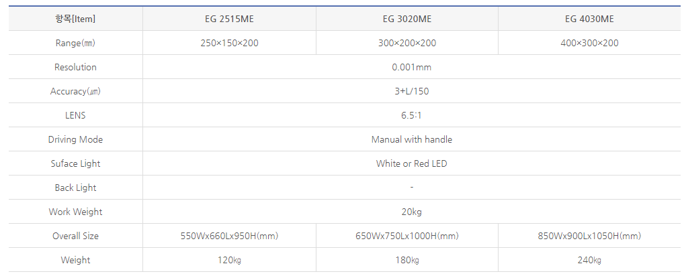
Task: Select the 6.5:1 lens value
Action: point(411,115)
